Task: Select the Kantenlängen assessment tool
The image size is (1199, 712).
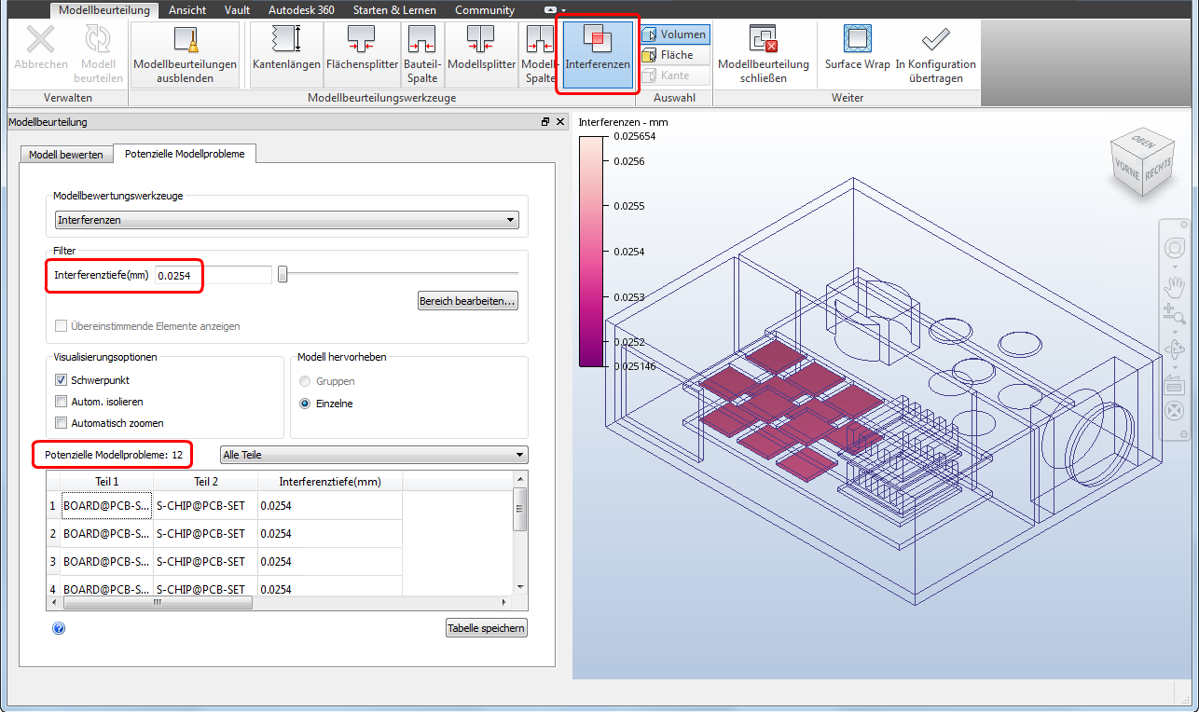Action: click(286, 53)
